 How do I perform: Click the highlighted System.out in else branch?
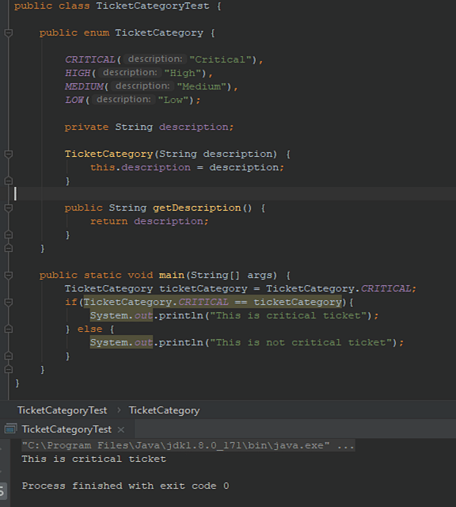tap(121, 342)
